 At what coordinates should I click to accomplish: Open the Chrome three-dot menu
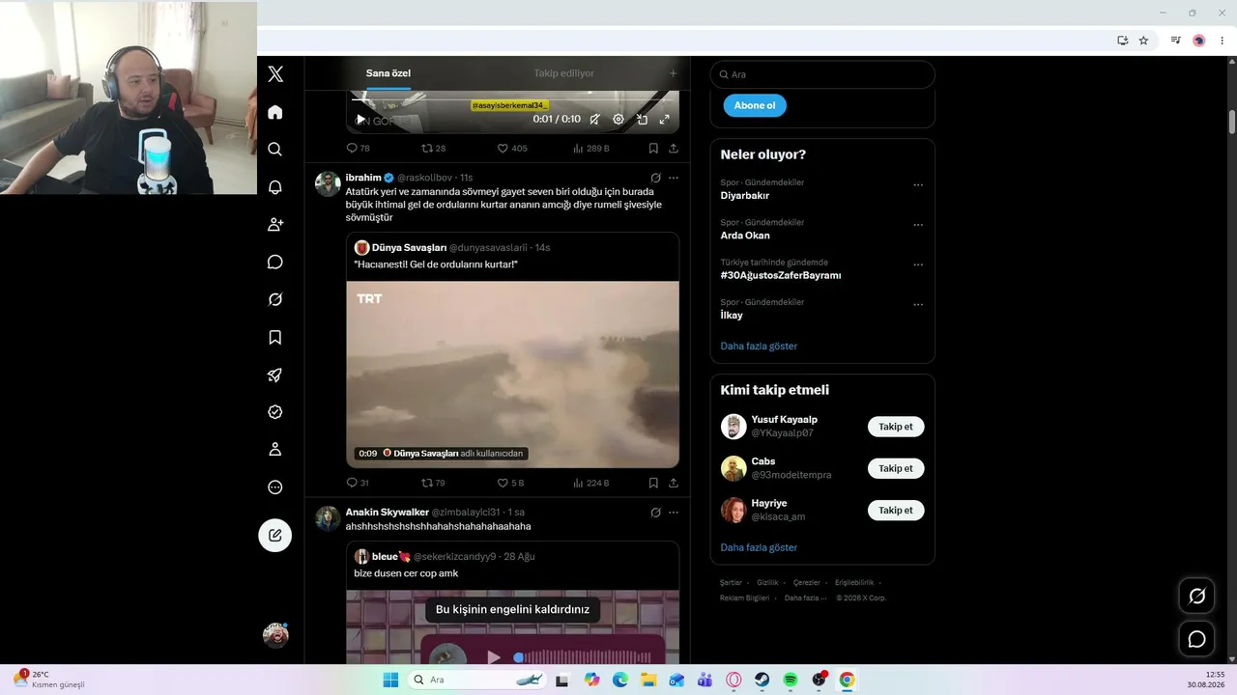1223,41
